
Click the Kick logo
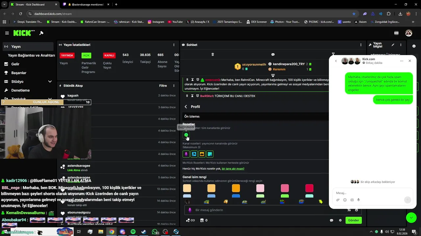24,33
